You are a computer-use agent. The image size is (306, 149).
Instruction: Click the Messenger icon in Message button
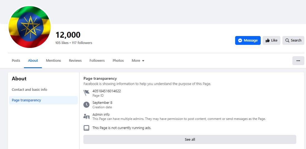[240, 40]
